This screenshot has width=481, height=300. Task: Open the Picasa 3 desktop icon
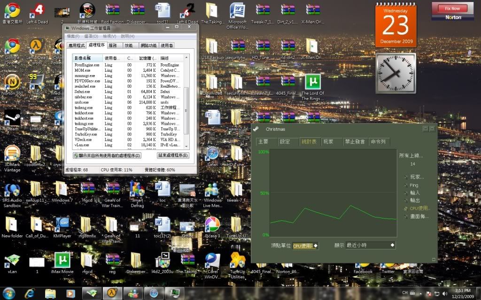coord(212,225)
